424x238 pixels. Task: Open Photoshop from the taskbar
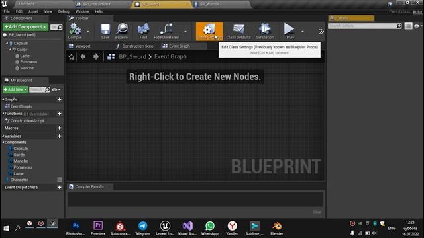pos(76,228)
